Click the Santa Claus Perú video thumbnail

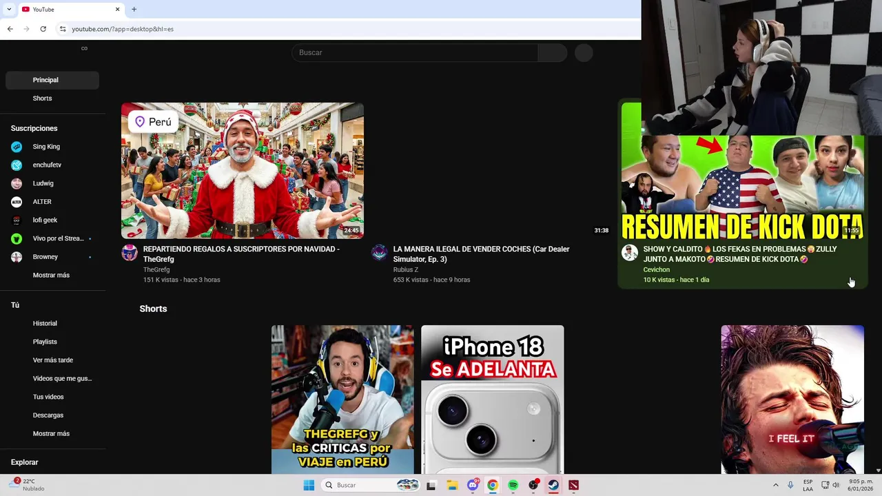pos(243,171)
